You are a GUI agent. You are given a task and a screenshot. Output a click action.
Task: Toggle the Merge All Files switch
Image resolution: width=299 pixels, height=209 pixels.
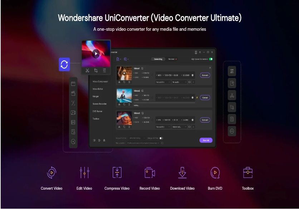[x=161, y=138]
